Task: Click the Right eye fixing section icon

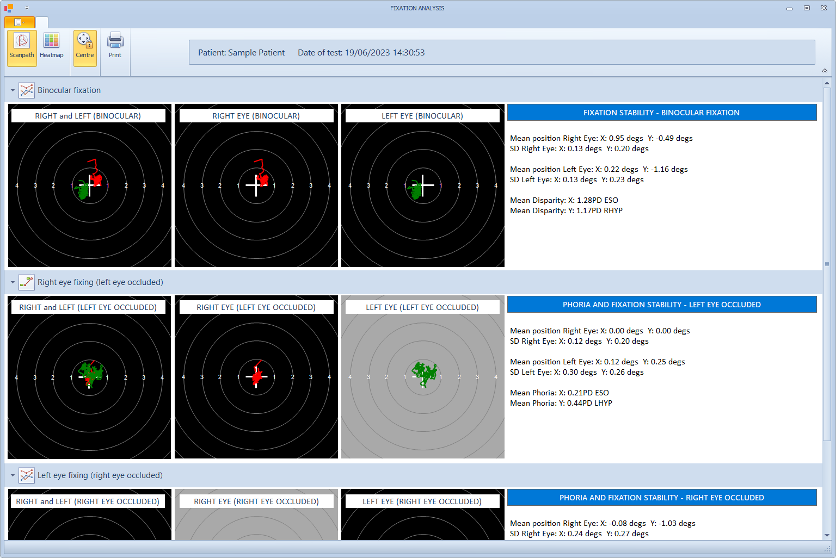Action: point(26,282)
